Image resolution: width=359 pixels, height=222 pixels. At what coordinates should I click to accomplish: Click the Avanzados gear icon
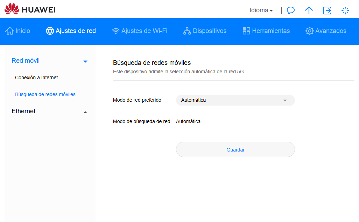[x=309, y=31]
